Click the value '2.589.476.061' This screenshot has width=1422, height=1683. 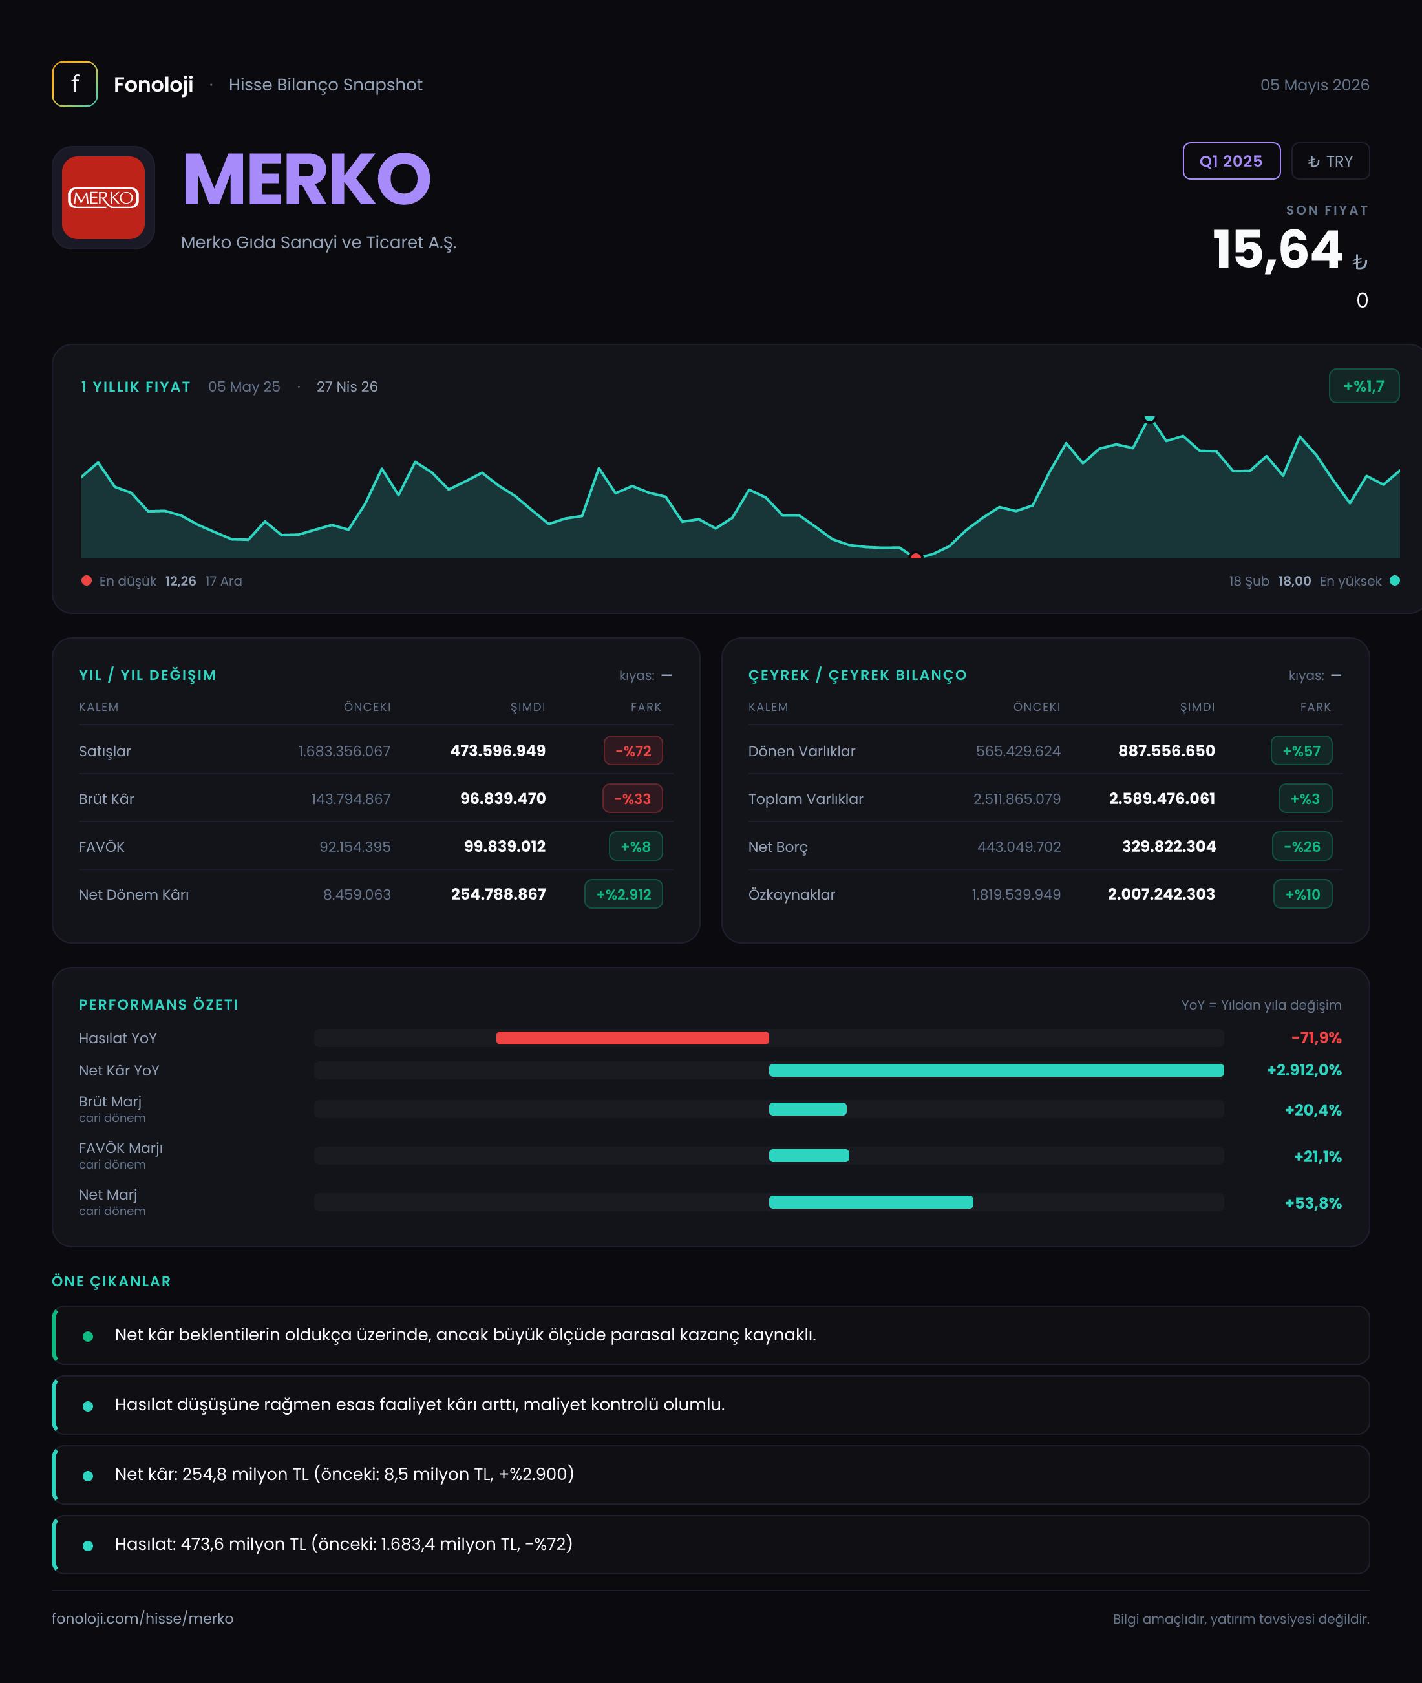1162,798
